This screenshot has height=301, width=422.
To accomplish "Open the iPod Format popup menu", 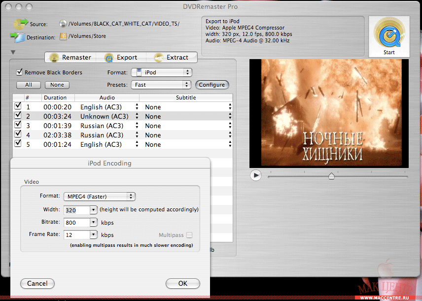I will (161, 72).
